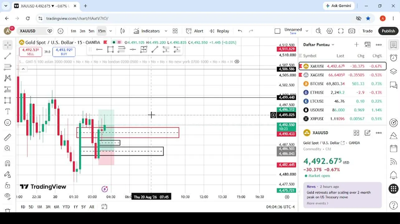Open the watchlist advanced view icon
The width and height of the screenshot is (400, 224).
(368, 45)
